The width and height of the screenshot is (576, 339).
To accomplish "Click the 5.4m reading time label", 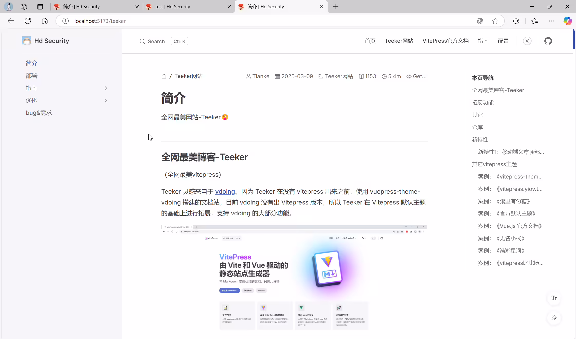I will click(x=391, y=76).
